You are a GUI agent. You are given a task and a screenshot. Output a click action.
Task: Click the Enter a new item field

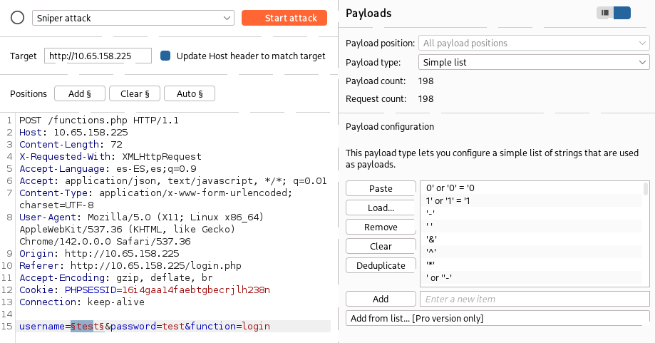(x=535, y=299)
